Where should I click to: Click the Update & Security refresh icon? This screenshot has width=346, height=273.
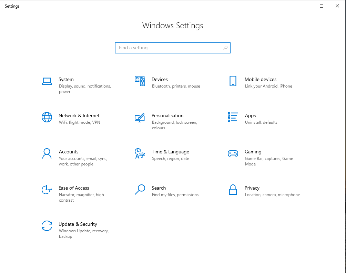[x=47, y=226]
